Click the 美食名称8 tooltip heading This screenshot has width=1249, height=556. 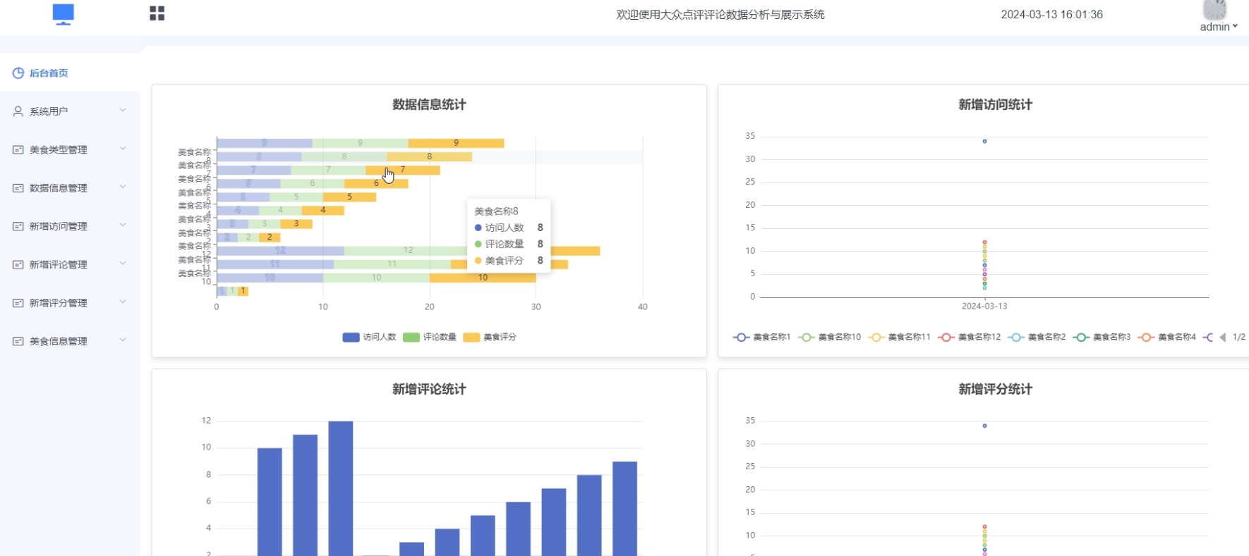[x=496, y=211]
